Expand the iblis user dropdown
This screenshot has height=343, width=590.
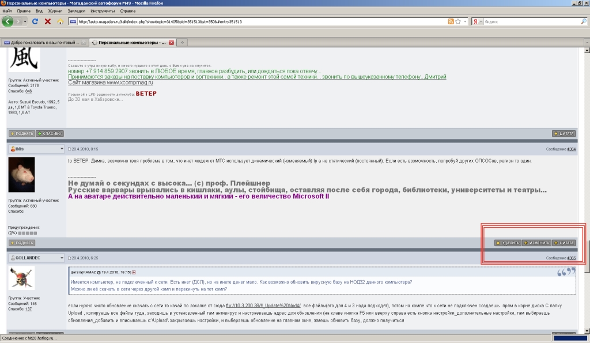tap(61, 149)
